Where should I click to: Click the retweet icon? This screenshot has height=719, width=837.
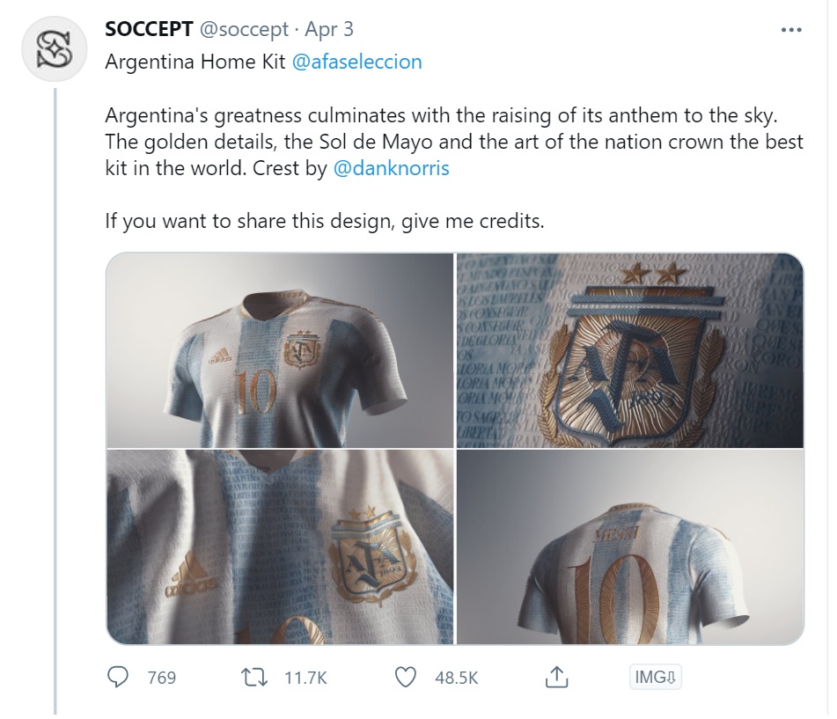tap(253, 677)
